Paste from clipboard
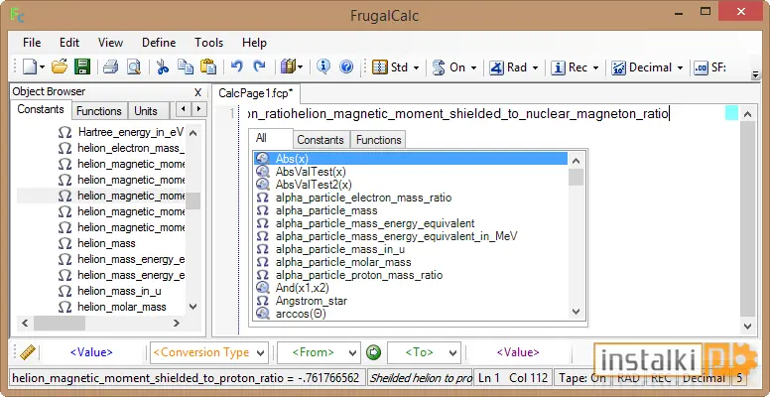Screen dimensions: 770x397 coord(208,67)
